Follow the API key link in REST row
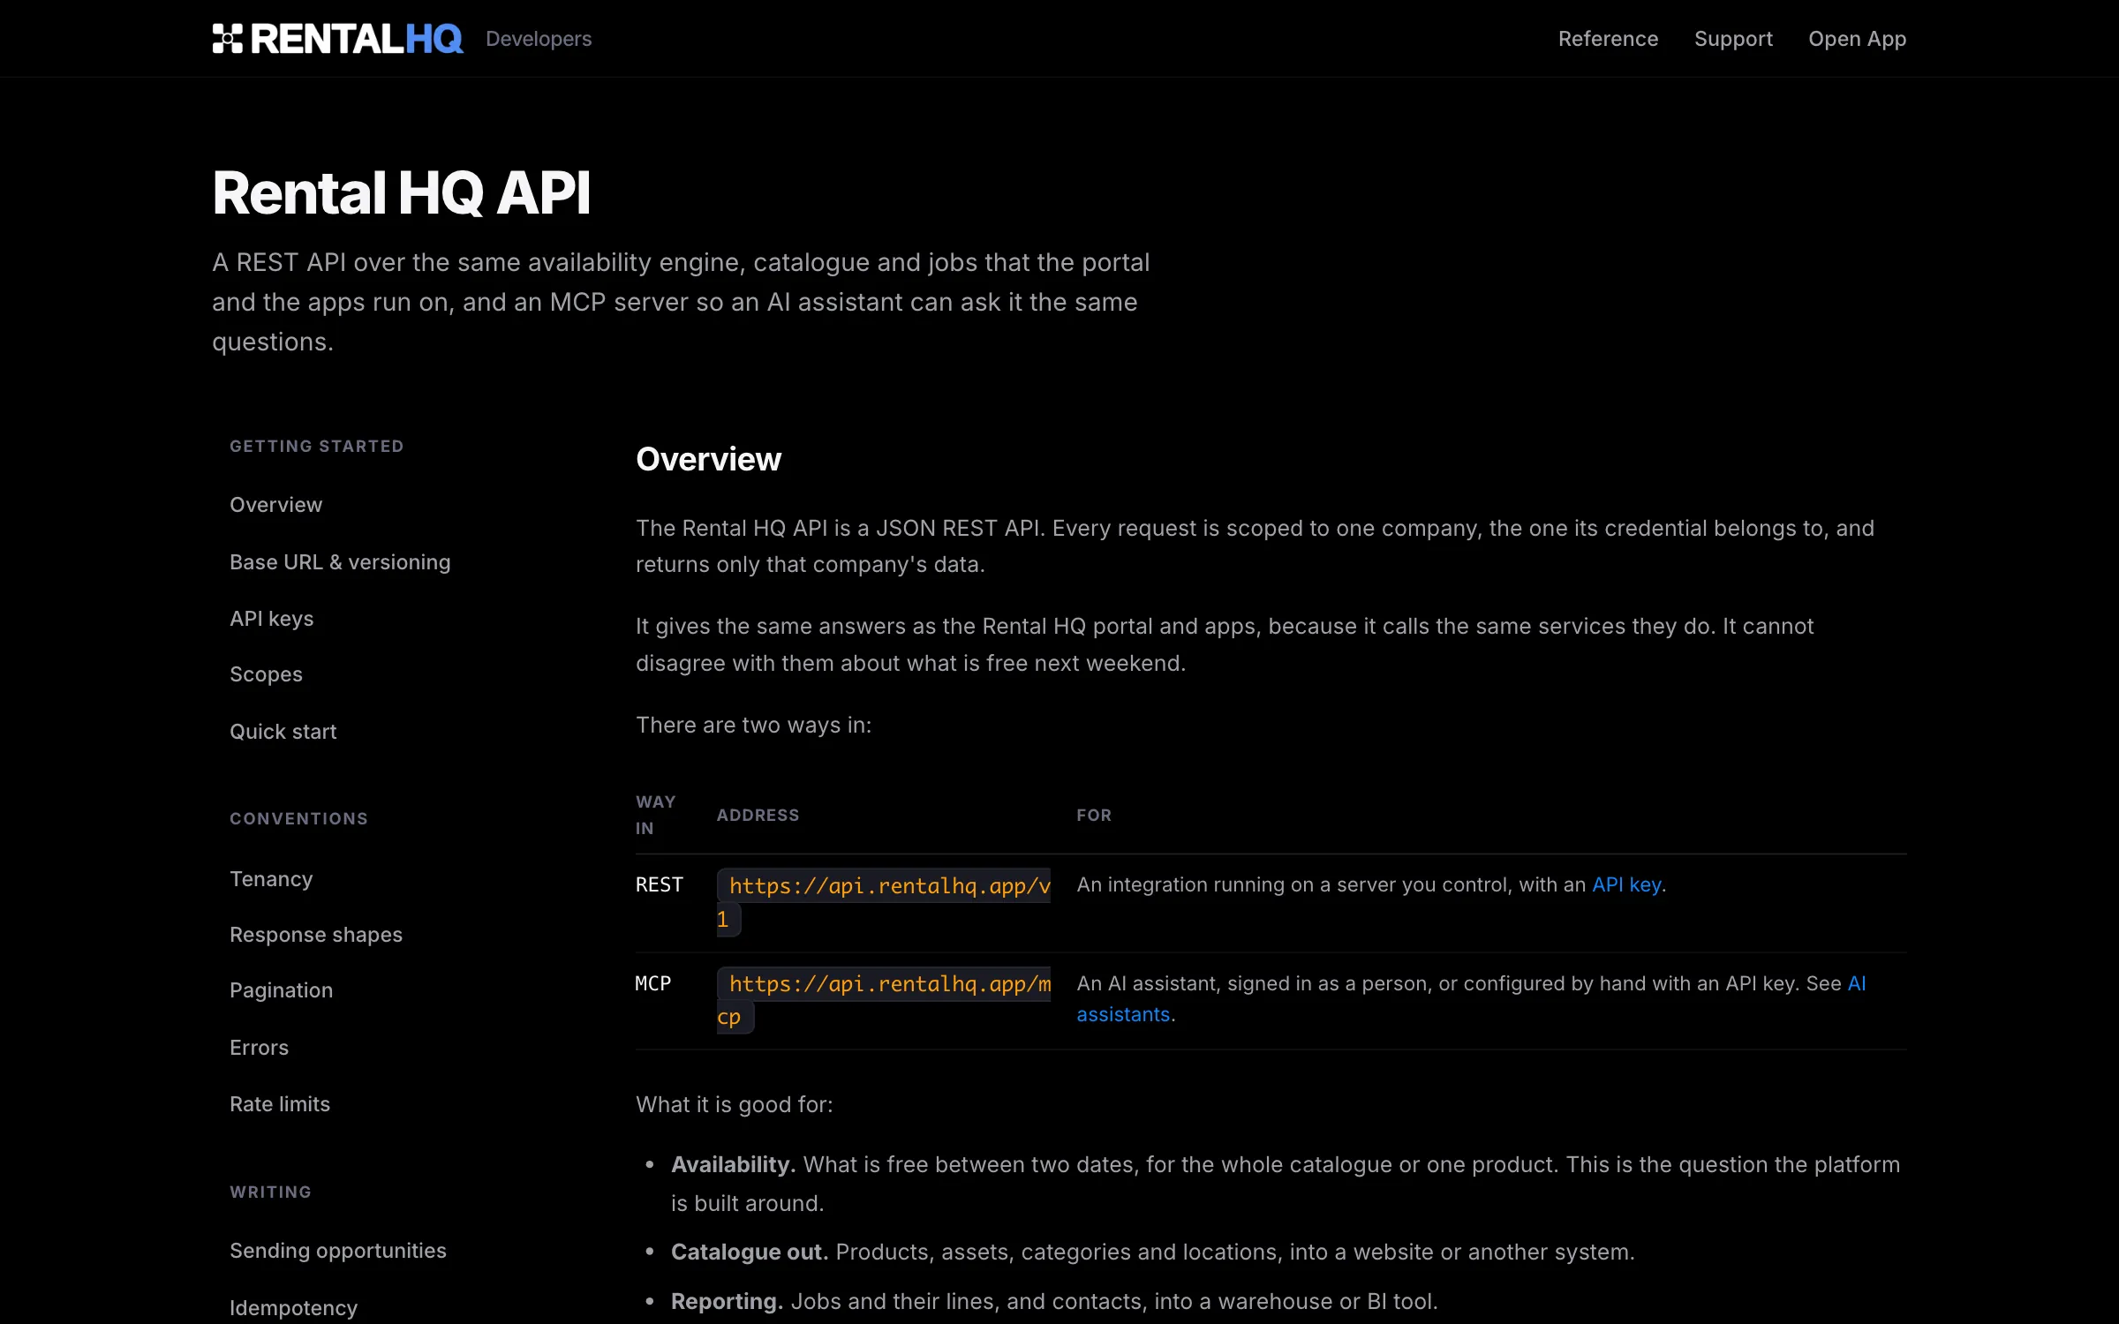This screenshot has width=2119, height=1324. 1626,884
